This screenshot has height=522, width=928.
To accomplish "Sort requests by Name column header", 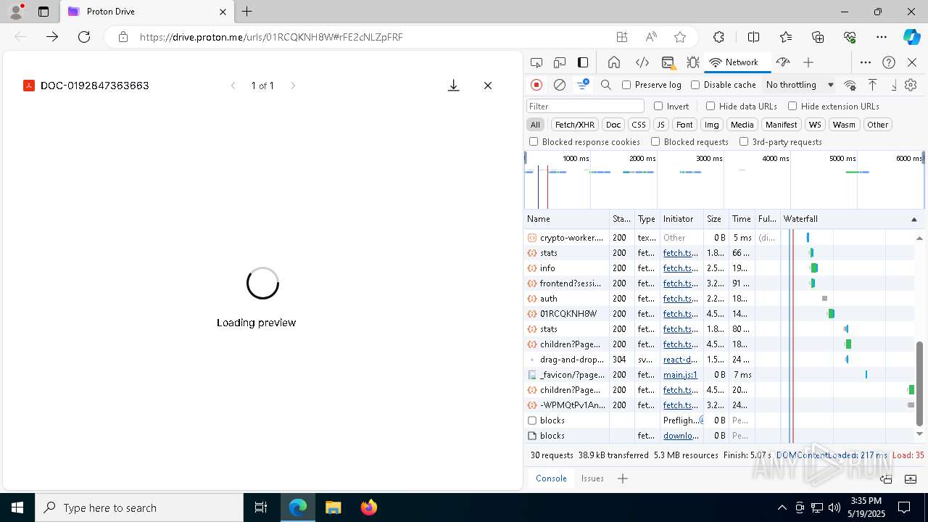I will (x=567, y=219).
